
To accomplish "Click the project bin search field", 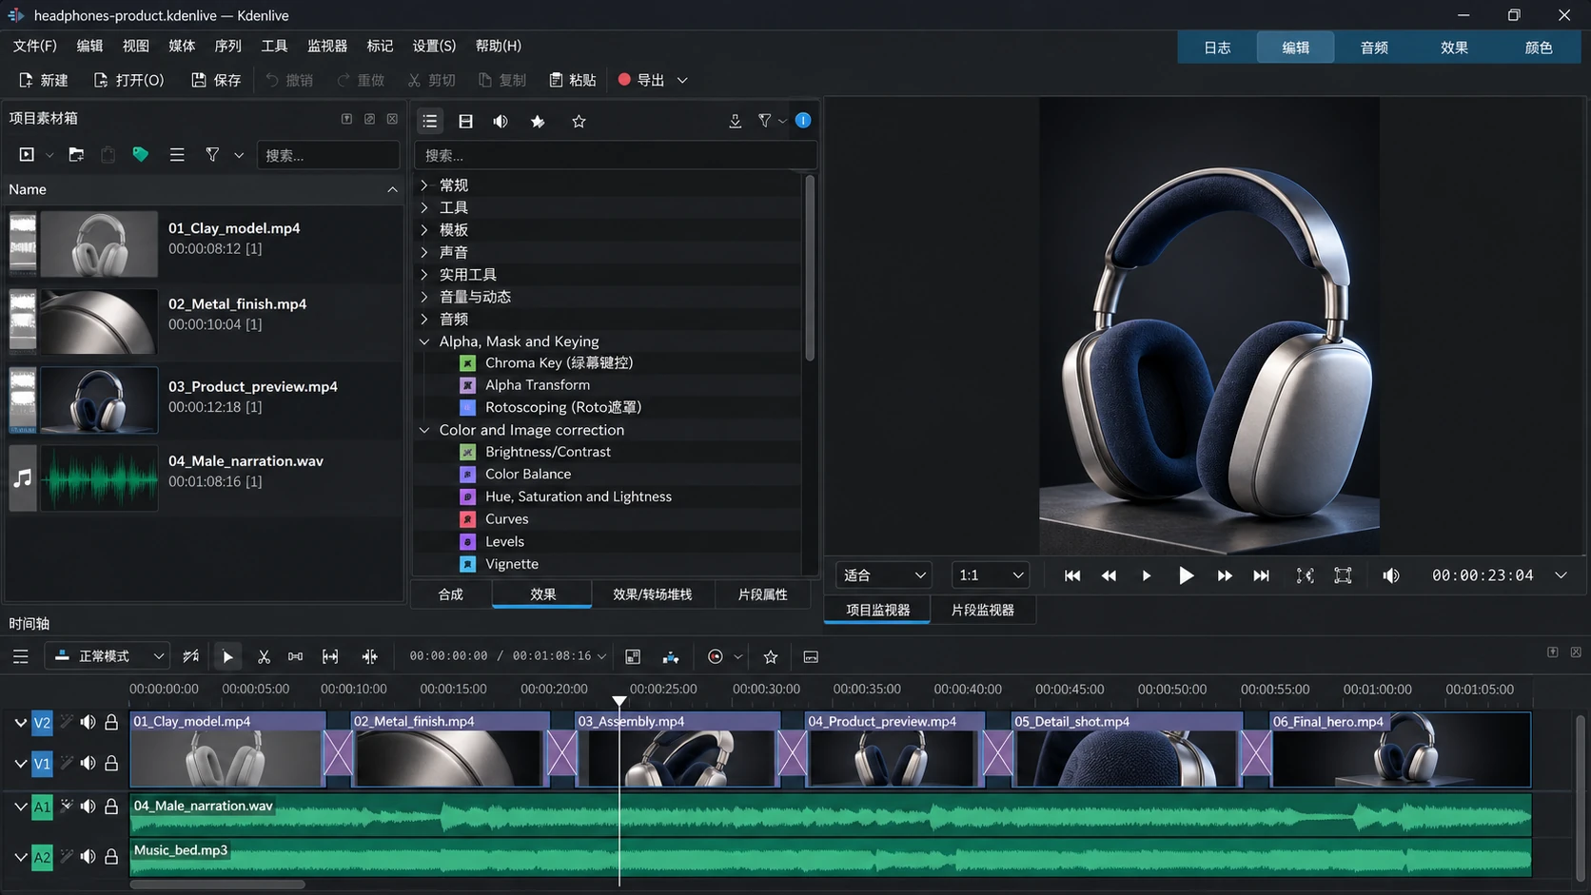I will tap(327, 155).
